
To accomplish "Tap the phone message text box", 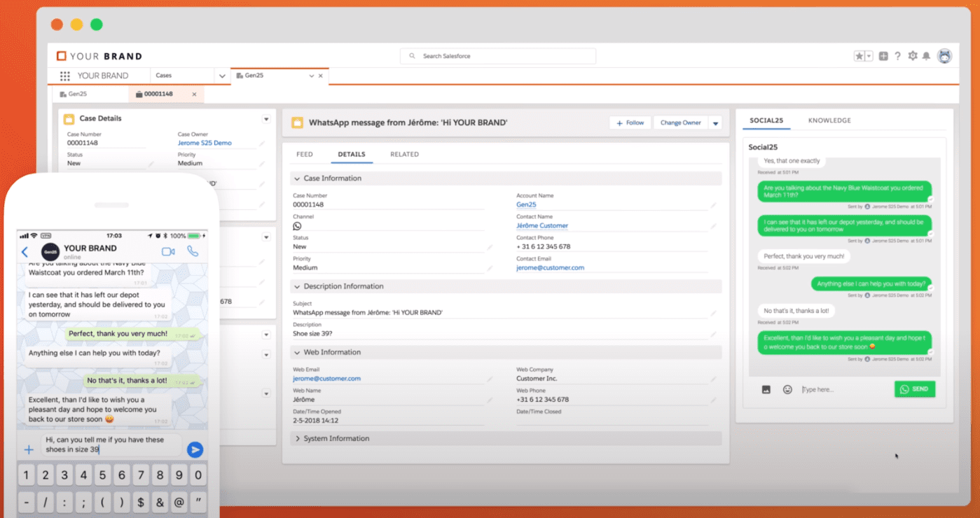I will (x=111, y=445).
